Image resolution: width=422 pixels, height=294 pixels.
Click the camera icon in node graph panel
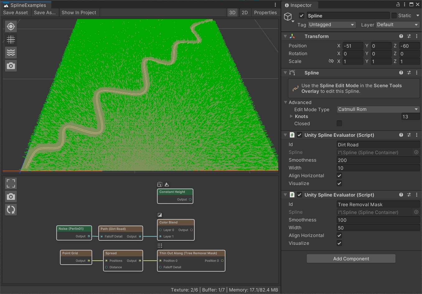pos(11,197)
